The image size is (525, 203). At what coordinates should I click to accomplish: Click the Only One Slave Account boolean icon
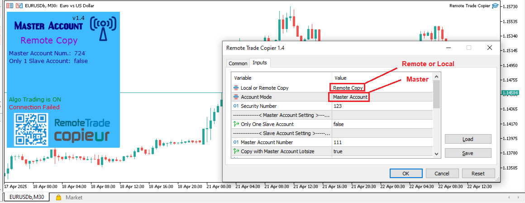pyautogui.click(x=236, y=124)
